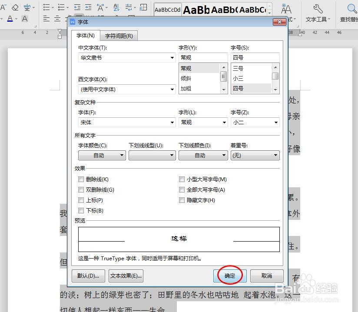Viewport: 358px width, 312px height.
Task: Enable 隐藏文字(H) hidden text
Action: pyautogui.click(x=182, y=200)
